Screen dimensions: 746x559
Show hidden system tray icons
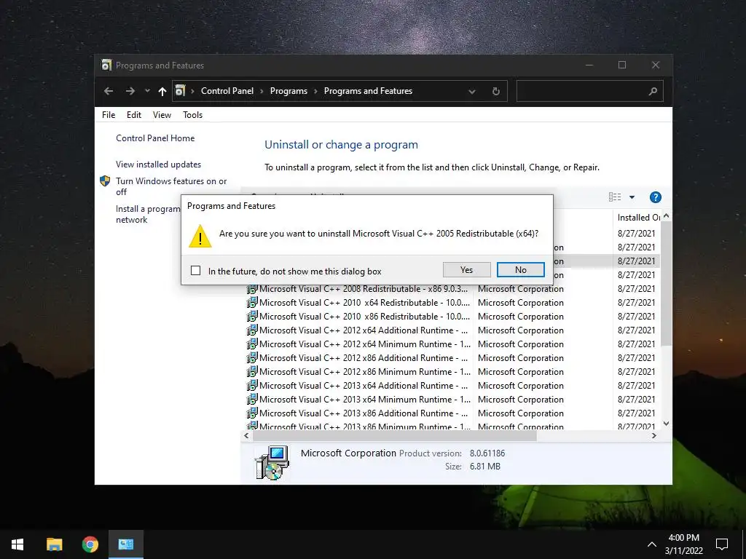point(652,544)
